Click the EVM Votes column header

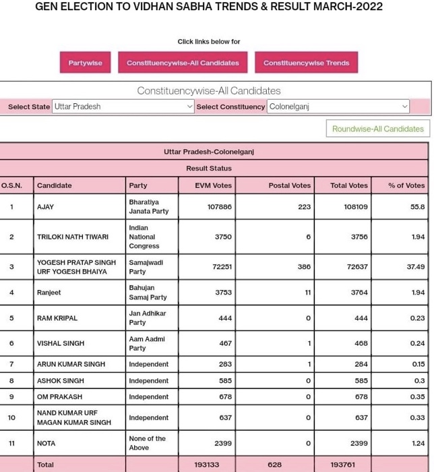(x=213, y=185)
